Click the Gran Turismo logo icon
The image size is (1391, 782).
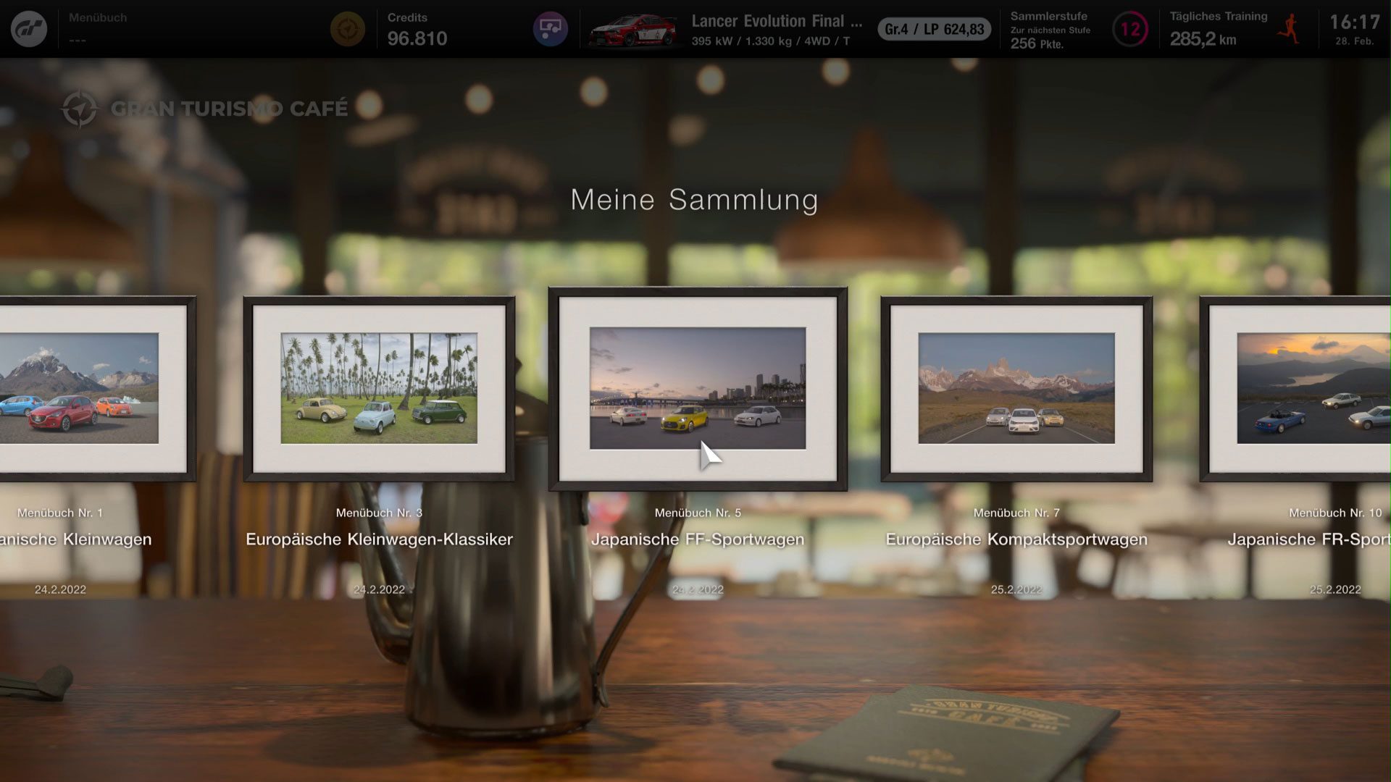pyautogui.click(x=29, y=29)
